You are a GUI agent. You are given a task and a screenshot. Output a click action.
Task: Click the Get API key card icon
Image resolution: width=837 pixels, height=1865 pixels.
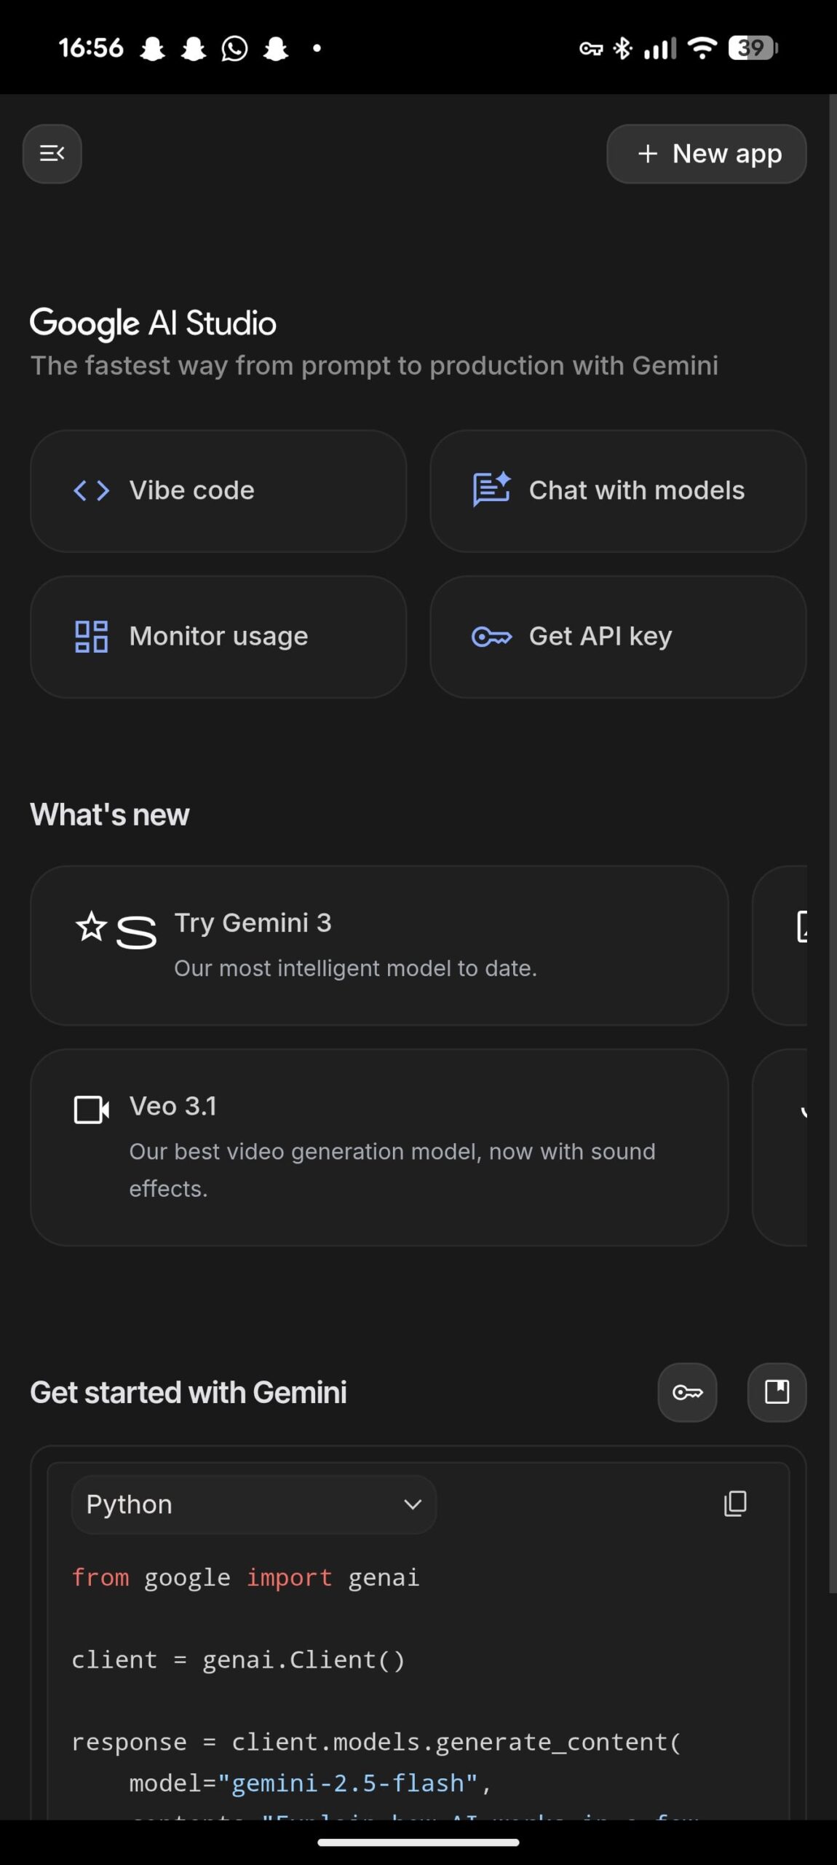[491, 637]
